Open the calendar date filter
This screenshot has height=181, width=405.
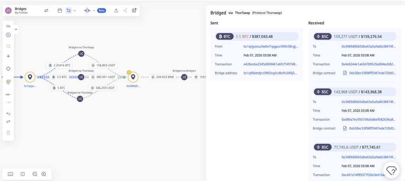tap(60, 11)
